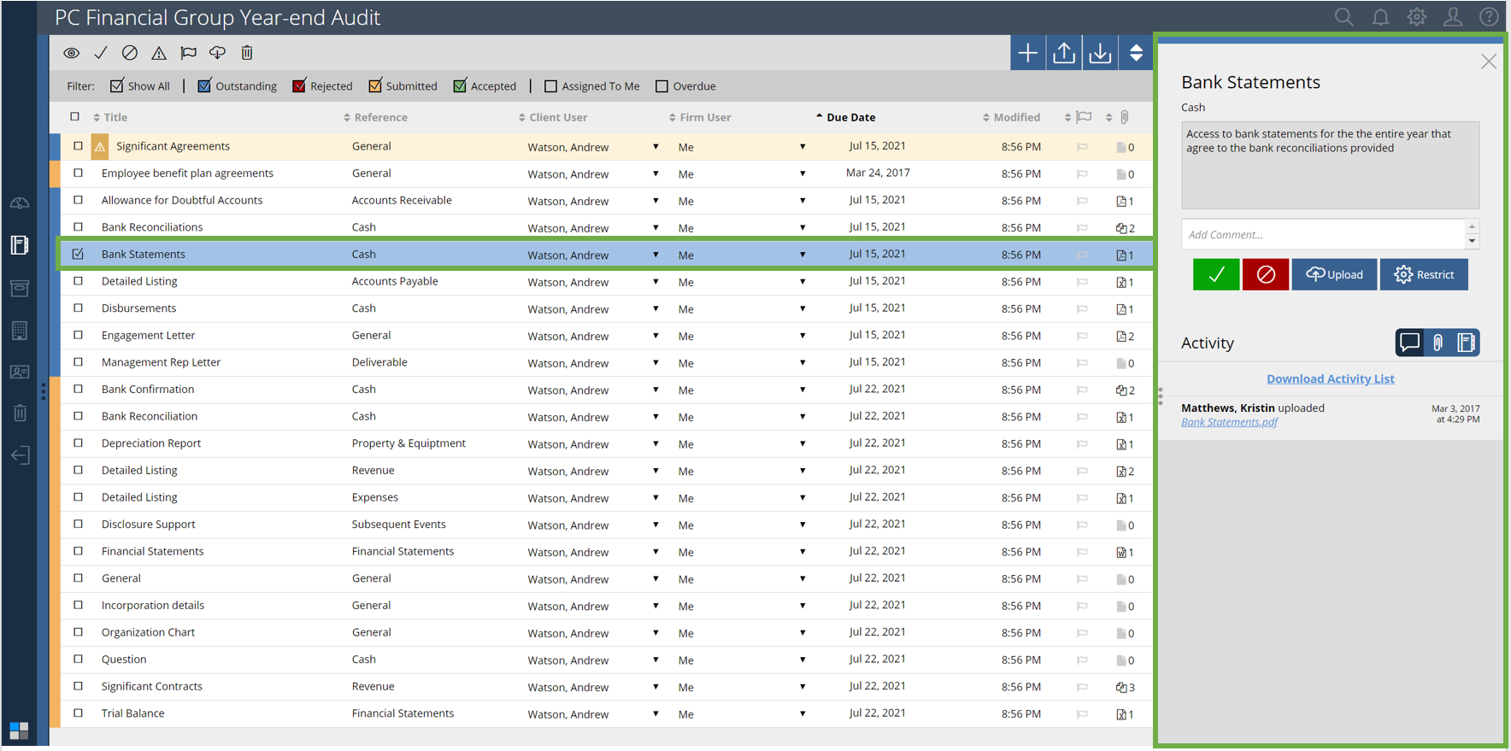1511x751 pixels.
Task: Toggle the Outstanding filter checkbox
Action: click(205, 86)
